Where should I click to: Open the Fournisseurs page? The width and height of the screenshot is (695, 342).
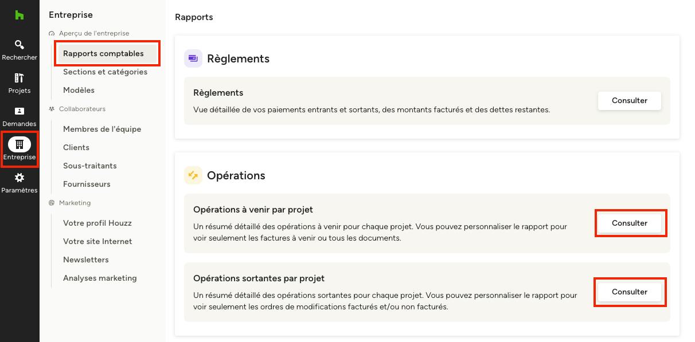(87, 184)
